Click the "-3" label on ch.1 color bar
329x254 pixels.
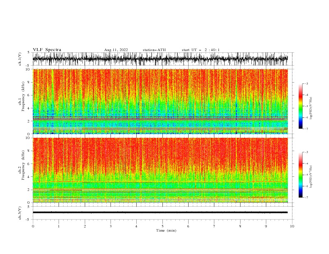point(306,83)
